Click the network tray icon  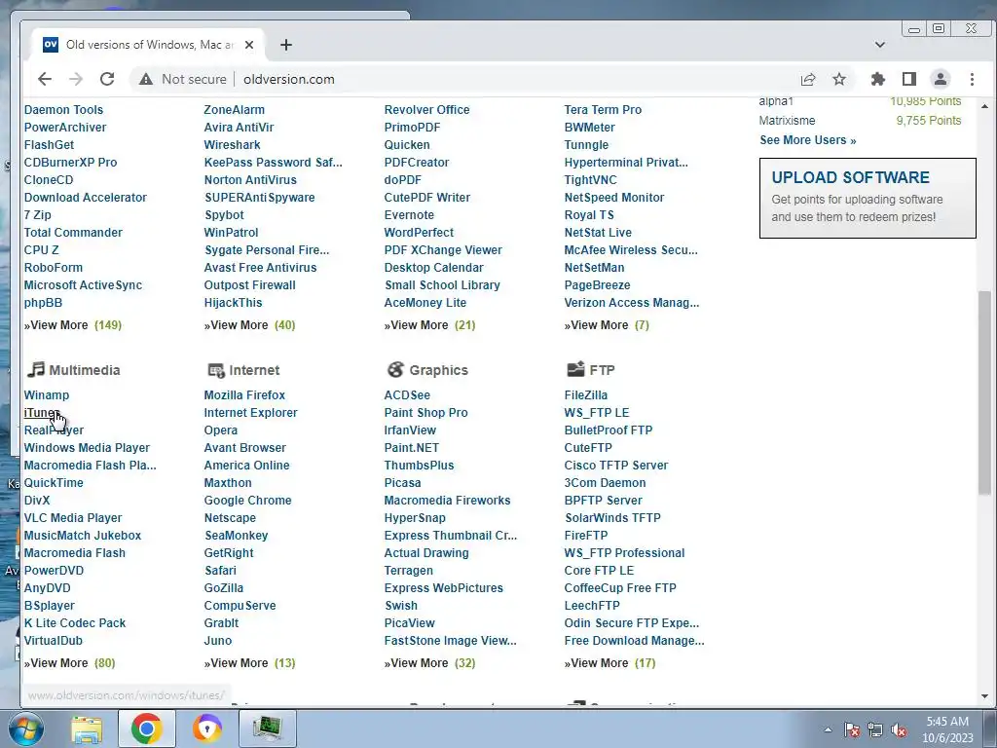[x=875, y=729]
